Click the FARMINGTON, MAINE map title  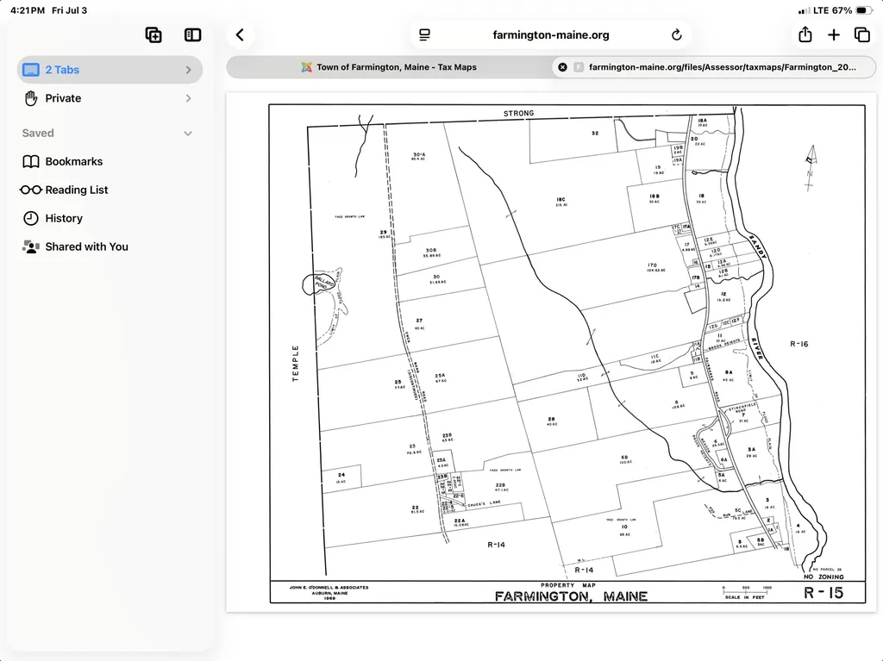pyautogui.click(x=571, y=596)
